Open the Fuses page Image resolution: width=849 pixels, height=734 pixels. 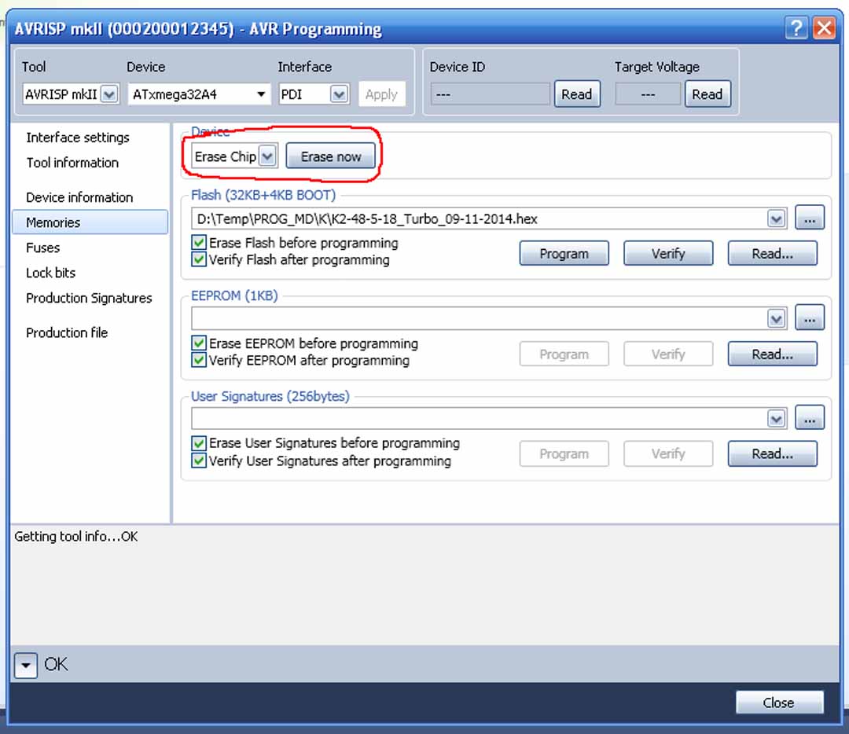[x=42, y=248]
